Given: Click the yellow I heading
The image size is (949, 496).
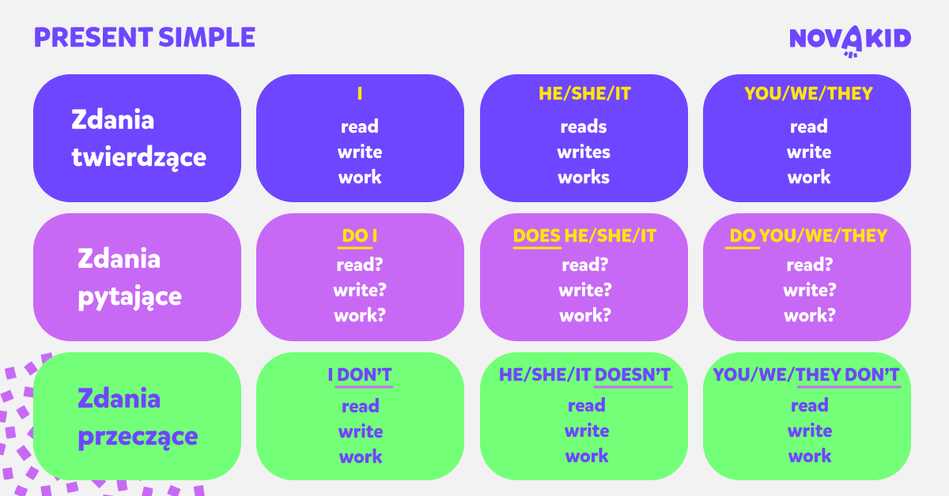Looking at the screenshot, I should click(x=360, y=93).
